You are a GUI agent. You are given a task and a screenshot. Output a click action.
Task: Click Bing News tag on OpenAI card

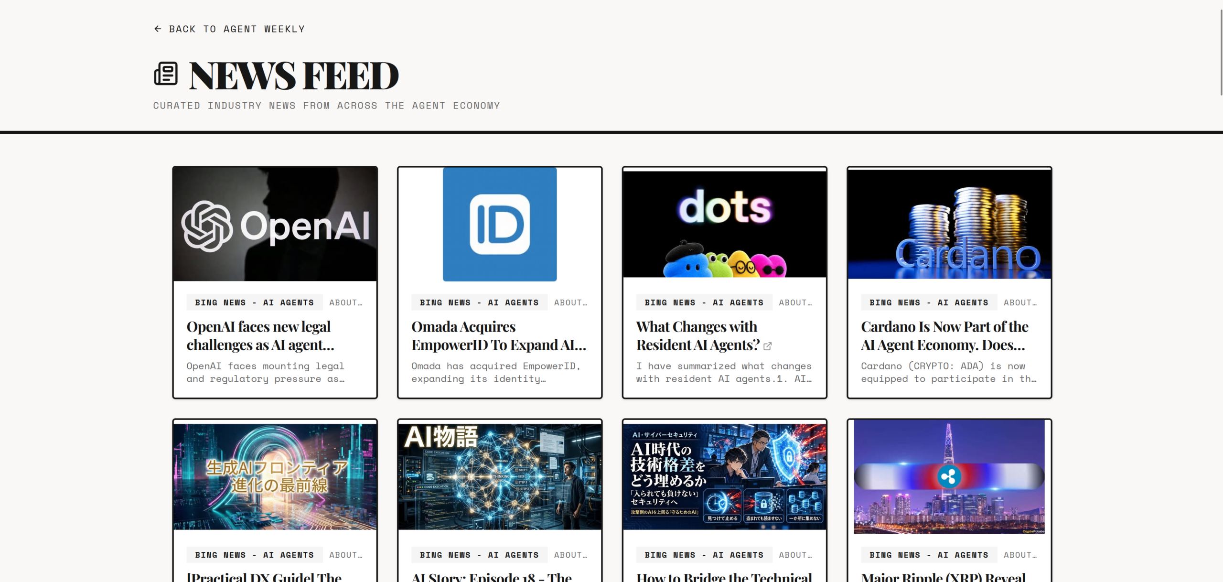[255, 302]
